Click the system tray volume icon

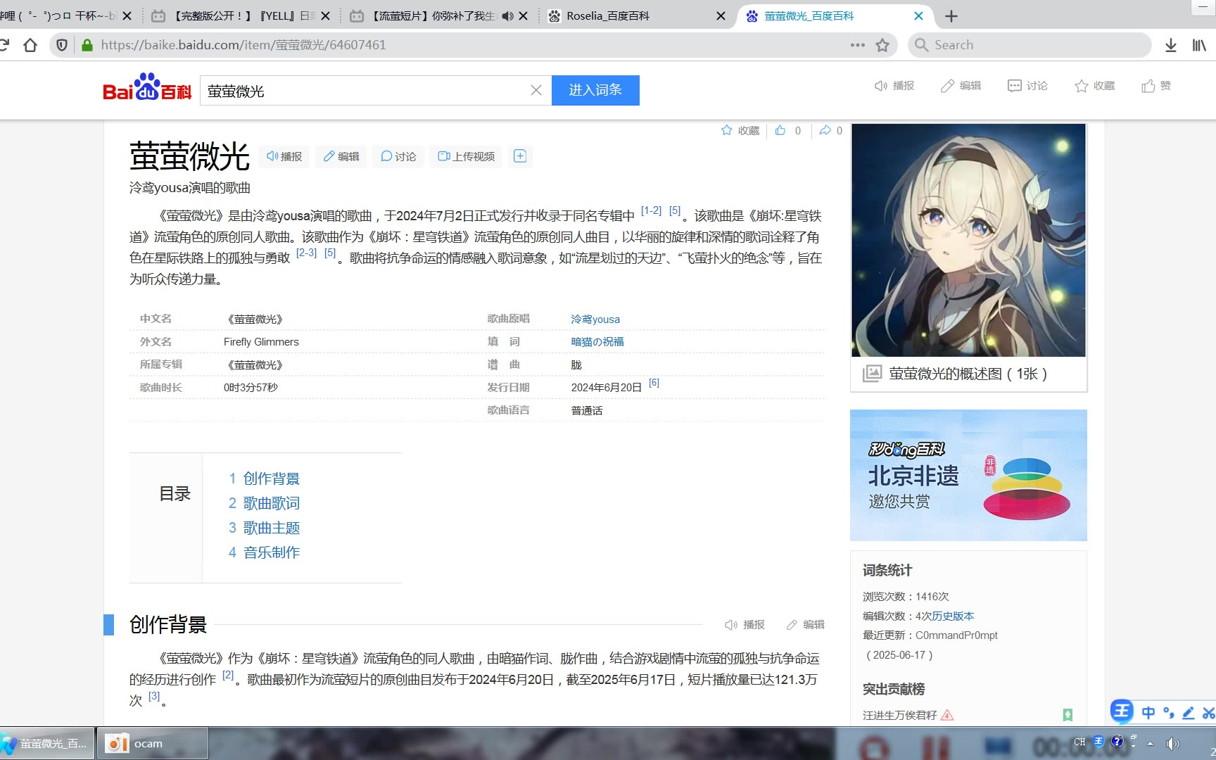1172,743
